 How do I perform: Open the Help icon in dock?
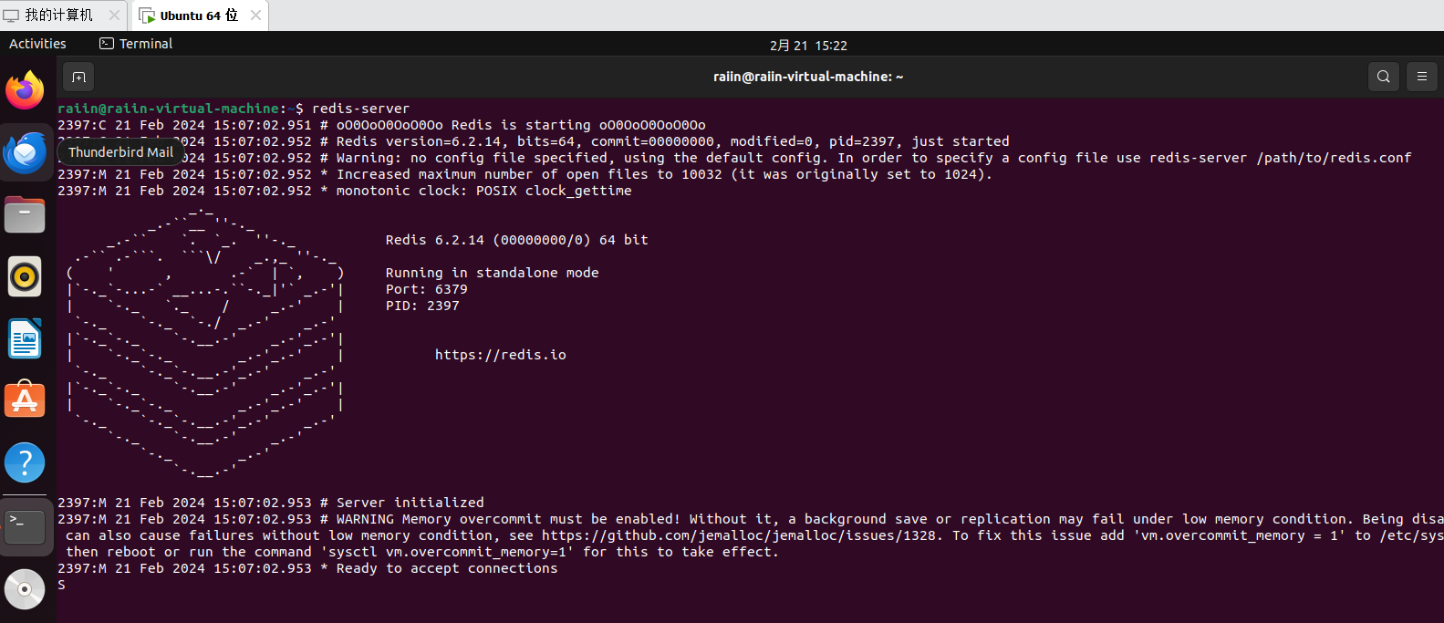(x=25, y=463)
